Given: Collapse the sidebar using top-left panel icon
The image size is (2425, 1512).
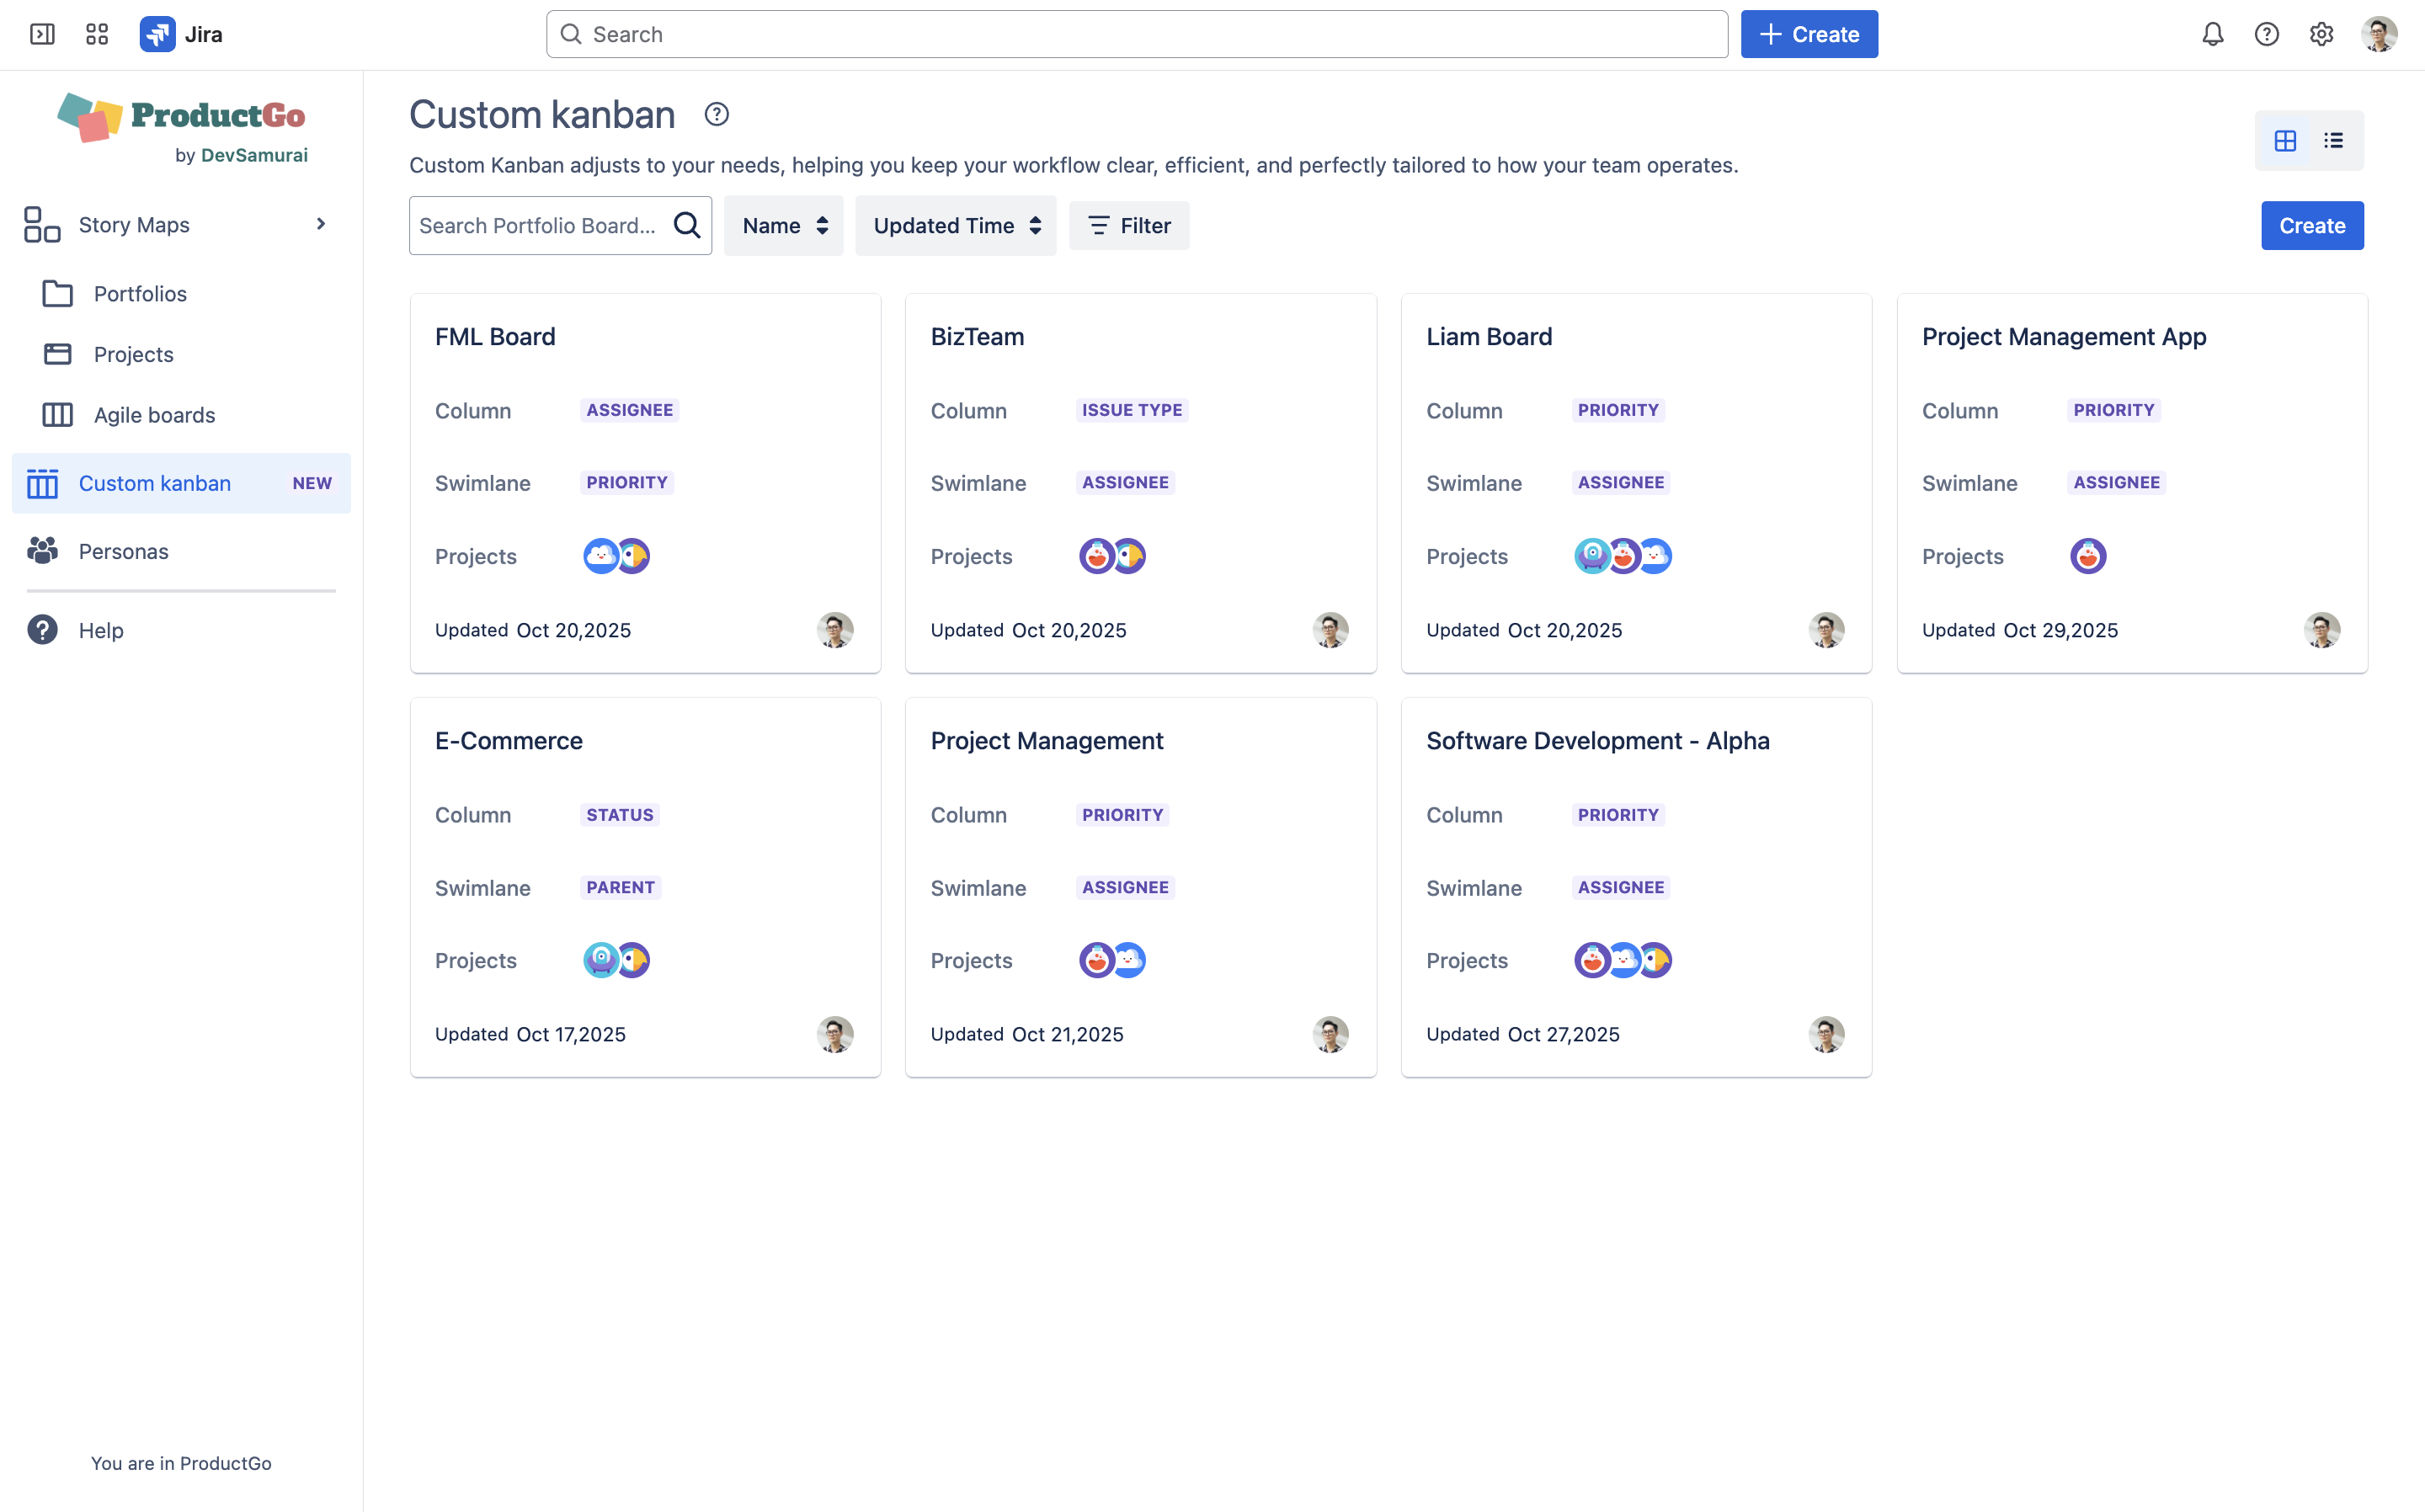Looking at the screenshot, I should coord(42,34).
